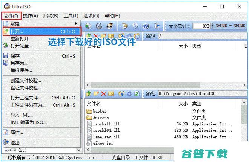249x162 pixels.
Task: Select 另存为... menu entry
Action: pos(41,63)
